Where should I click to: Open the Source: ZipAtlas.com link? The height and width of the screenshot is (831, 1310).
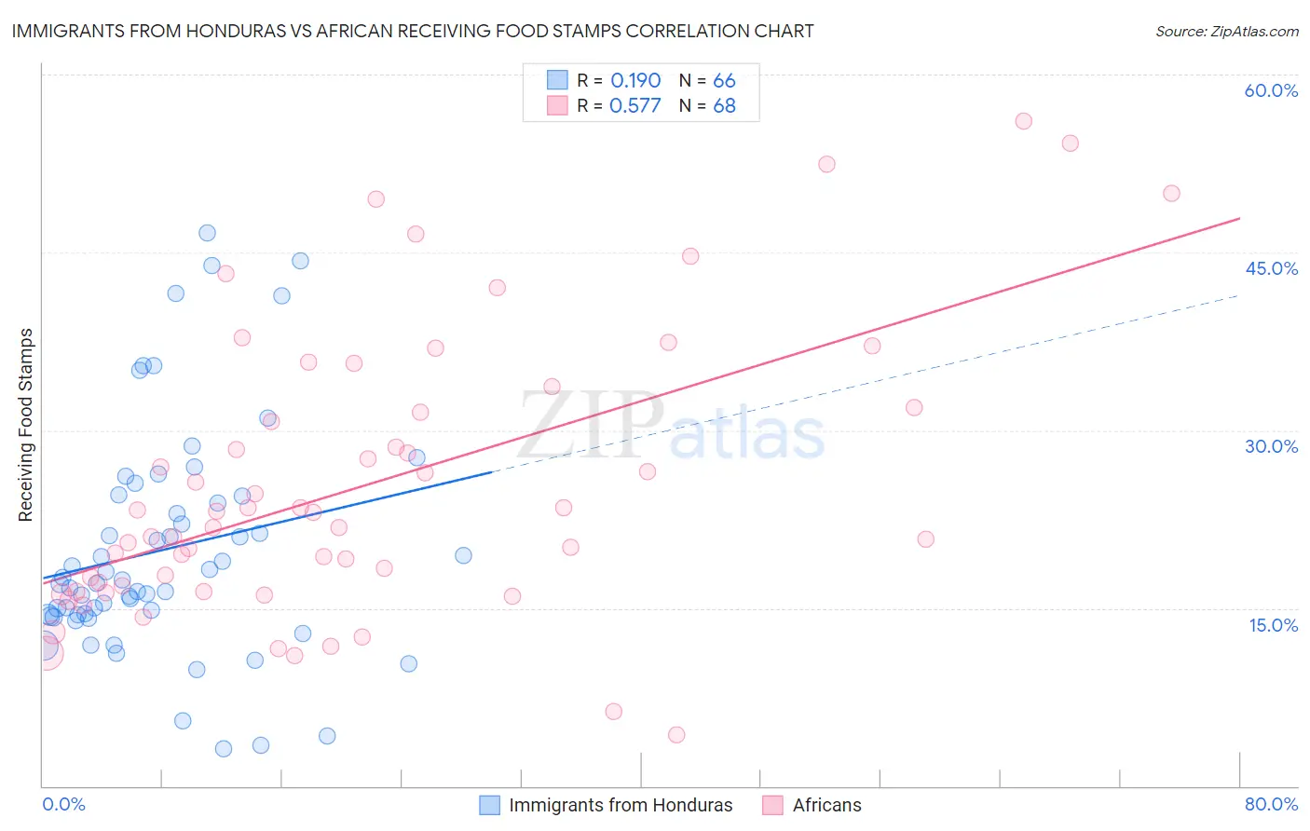click(1227, 31)
